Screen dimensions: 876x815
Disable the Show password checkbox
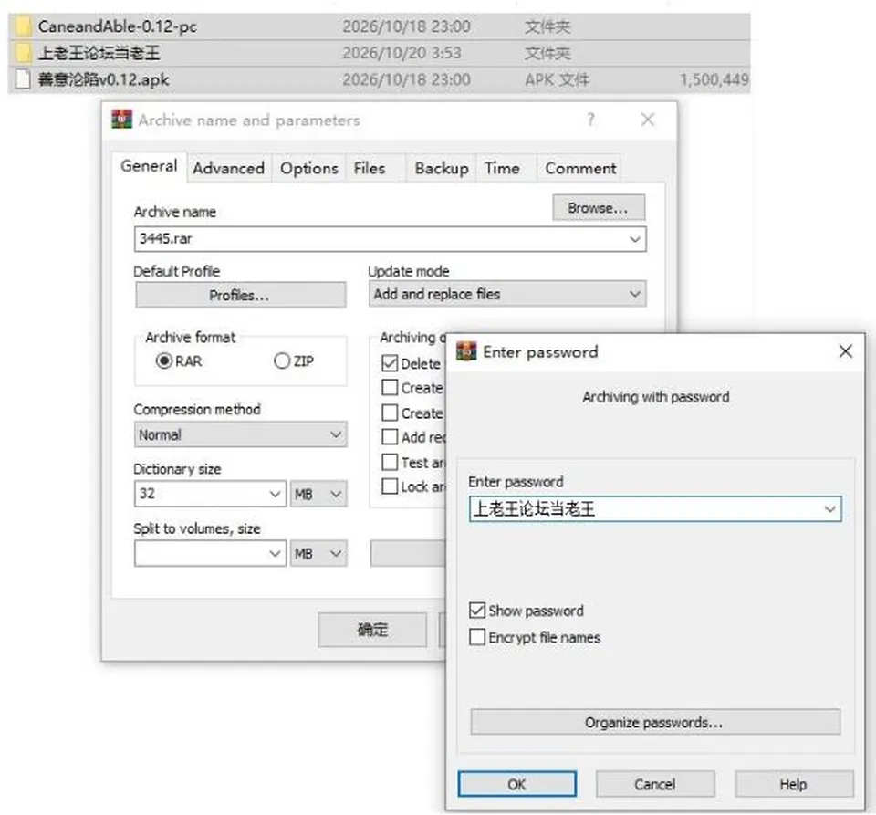point(477,611)
